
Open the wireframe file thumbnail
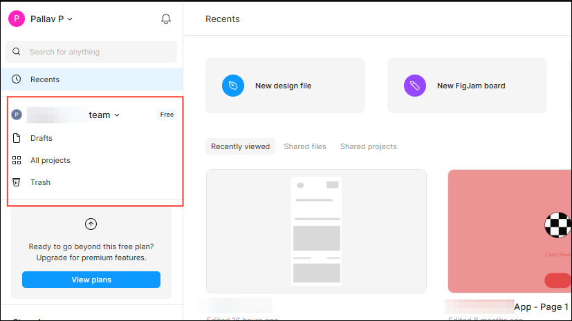pyautogui.click(x=316, y=231)
